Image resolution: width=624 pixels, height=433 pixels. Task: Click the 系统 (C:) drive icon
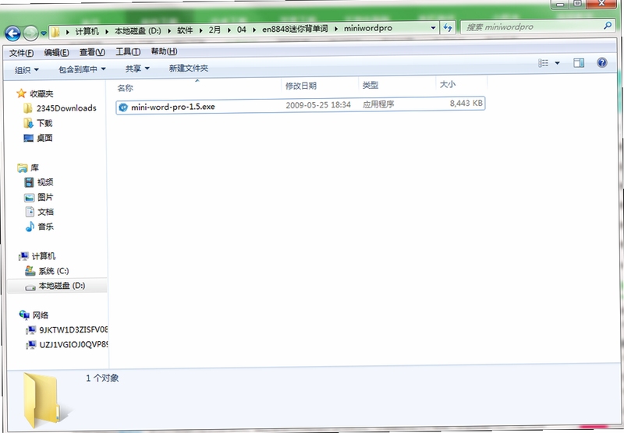click(x=30, y=271)
